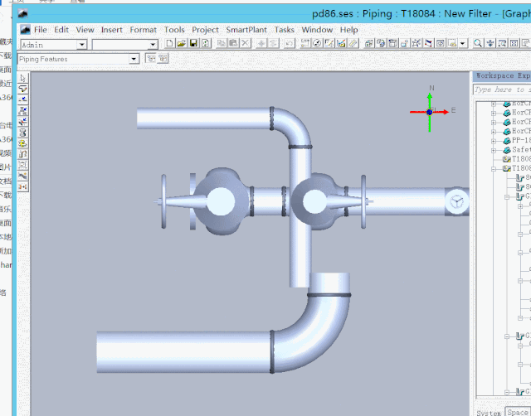Open the small dropdown arrow left of the magnifier icon
531x416 pixels.
(462, 43)
